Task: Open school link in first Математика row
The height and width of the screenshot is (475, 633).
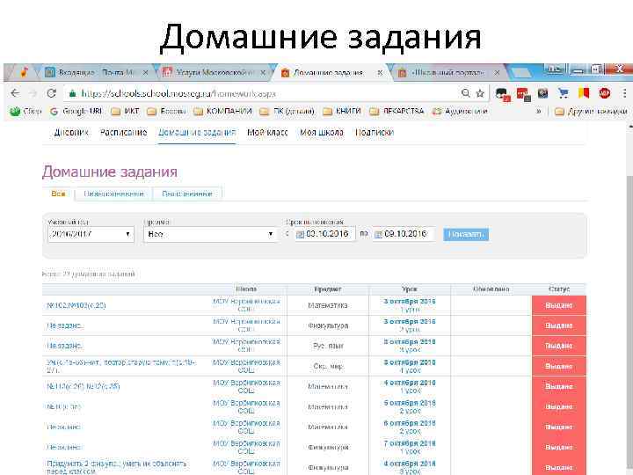Action: (x=246, y=305)
